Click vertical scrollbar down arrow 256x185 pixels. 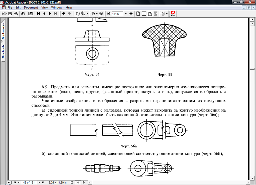tap(252, 178)
